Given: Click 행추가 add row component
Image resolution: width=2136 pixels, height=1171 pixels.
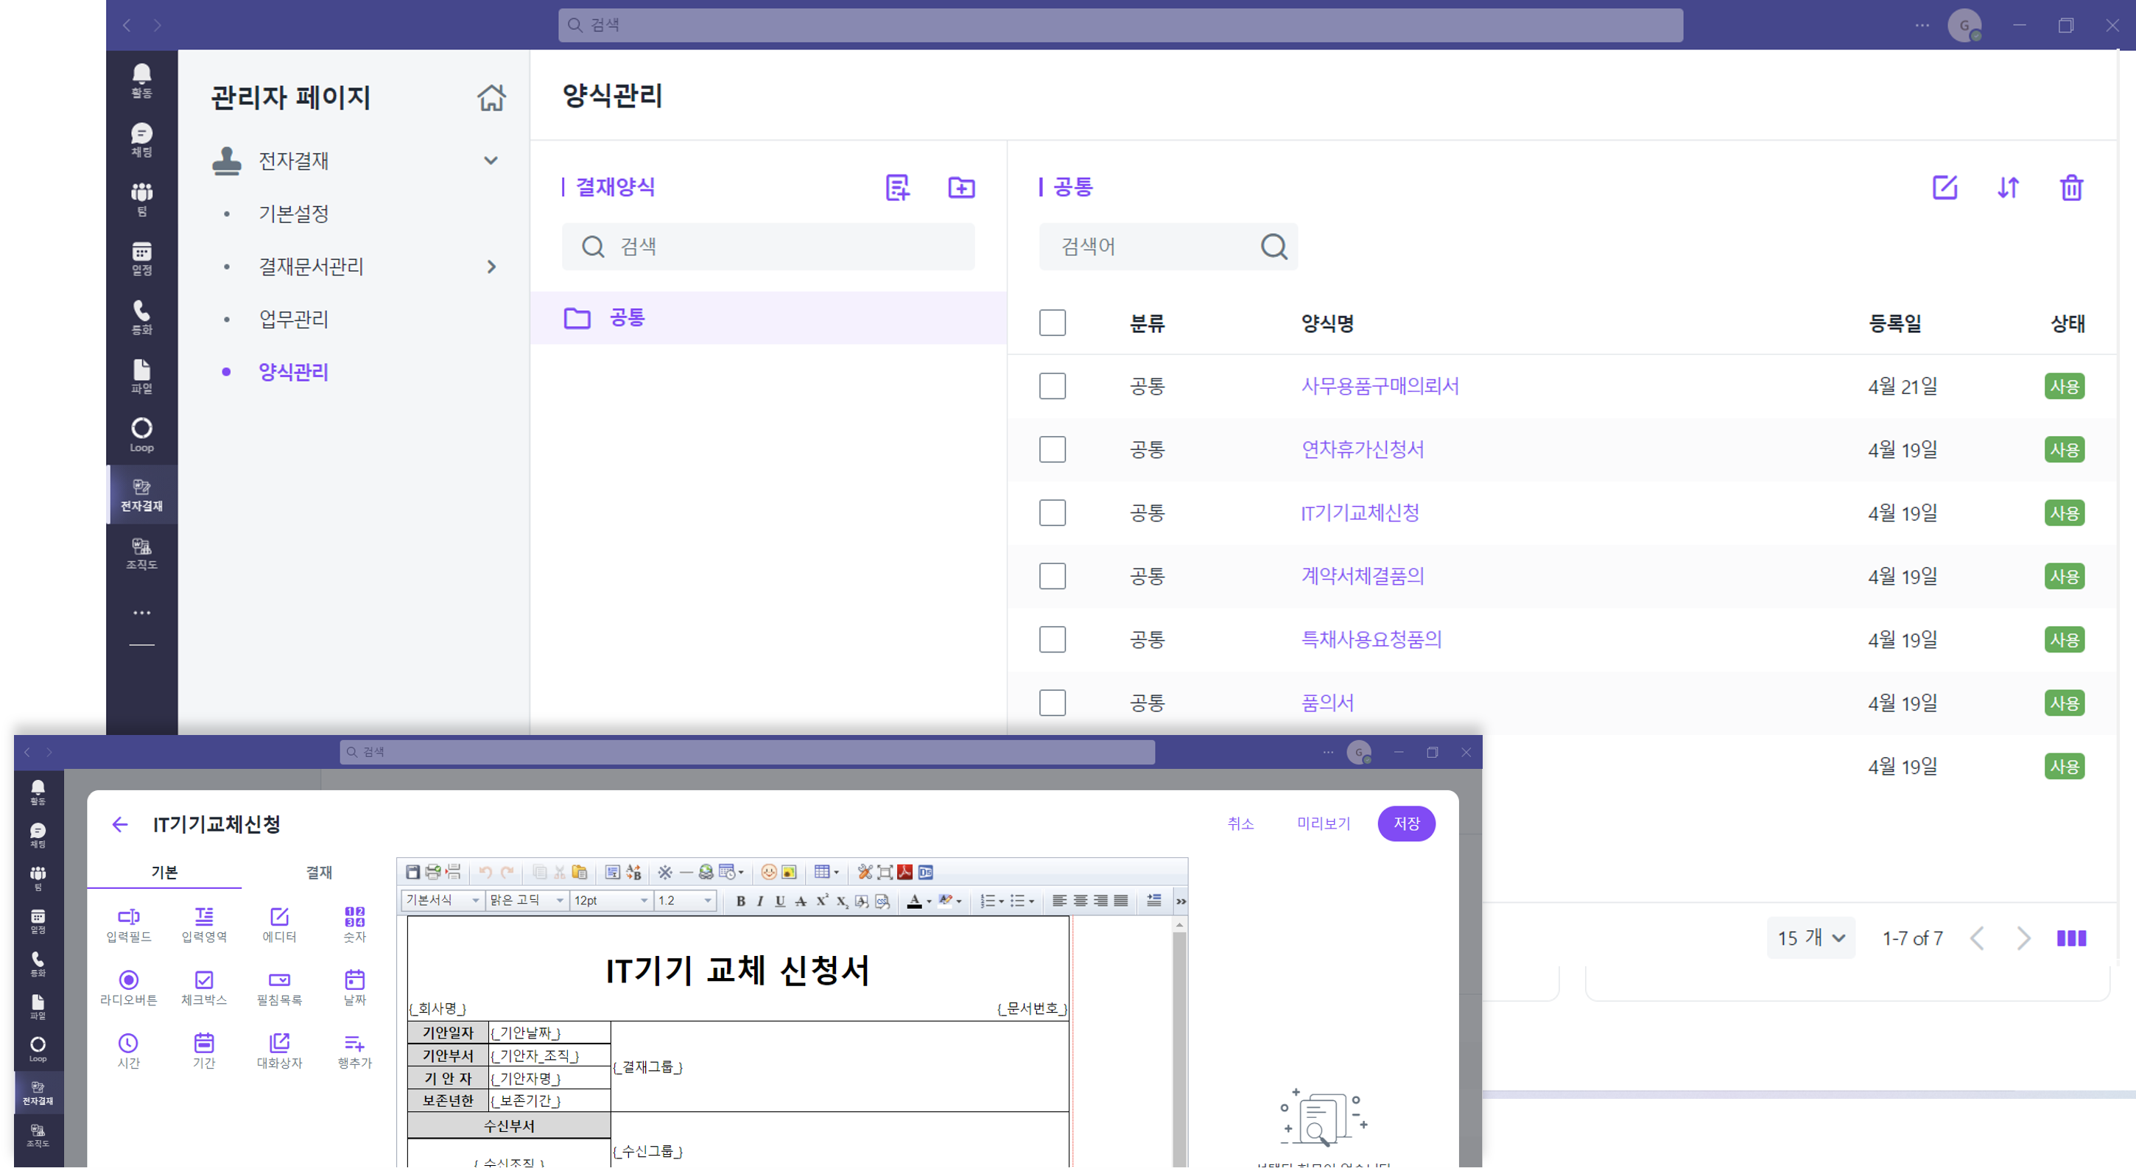Looking at the screenshot, I should [355, 1051].
